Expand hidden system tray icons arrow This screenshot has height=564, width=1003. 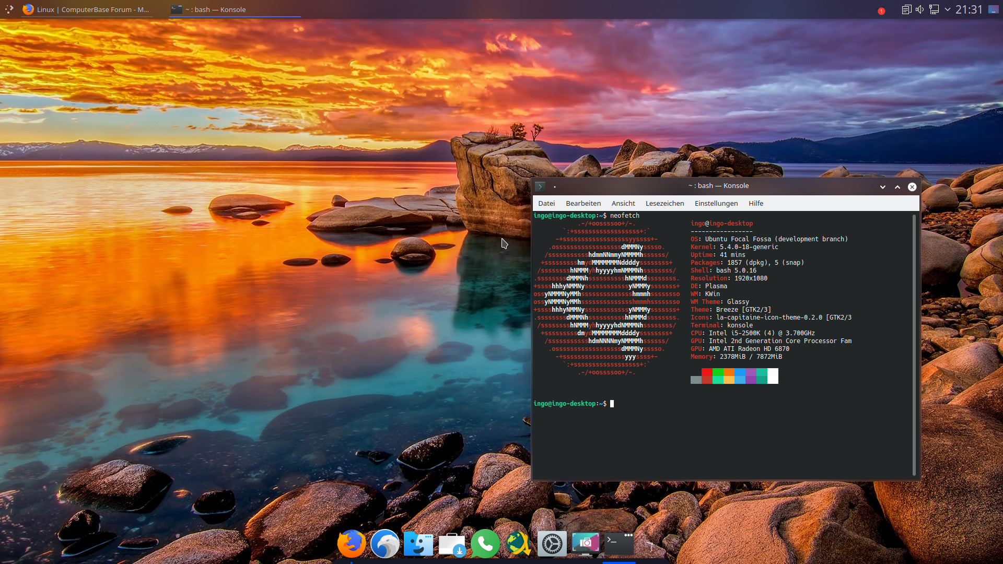(947, 9)
